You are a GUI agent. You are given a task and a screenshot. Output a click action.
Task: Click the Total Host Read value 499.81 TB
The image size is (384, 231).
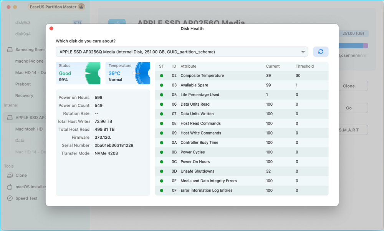click(x=104, y=129)
